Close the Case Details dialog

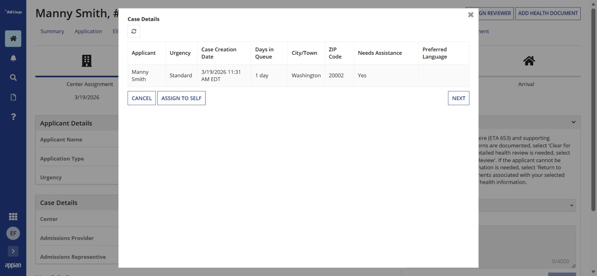pyautogui.click(x=470, y=15)
